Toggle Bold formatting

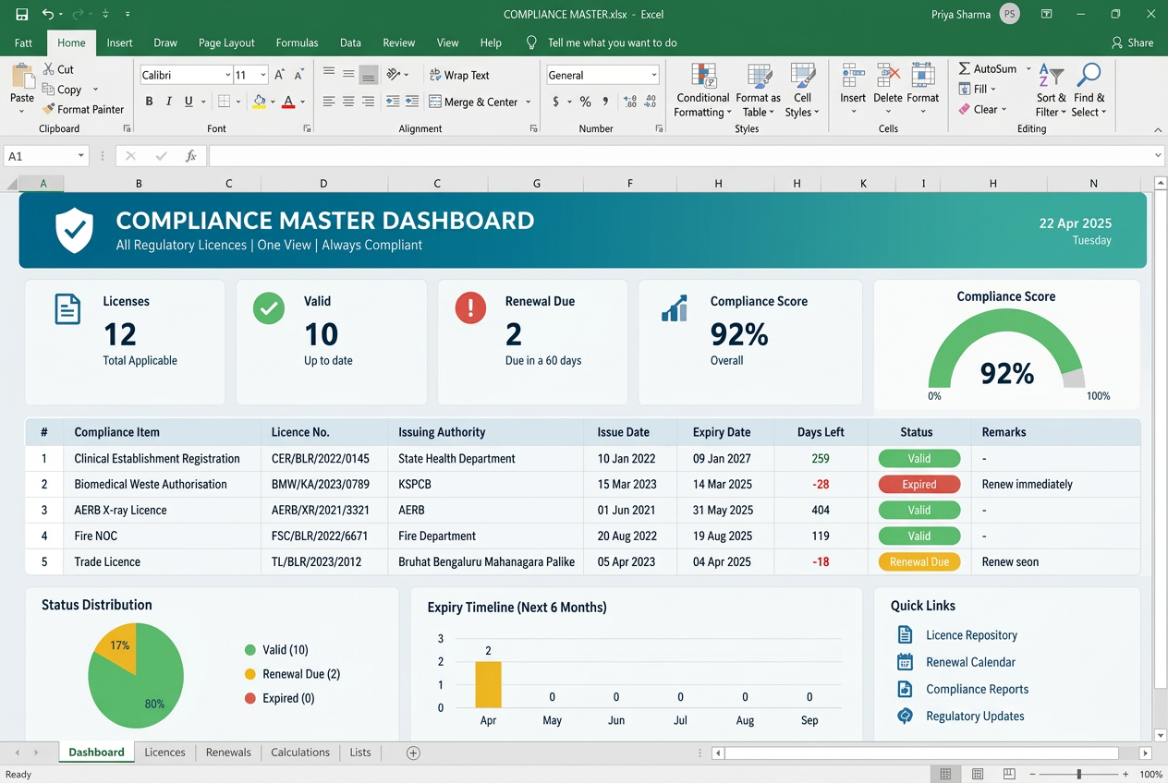click(x=149, y=102)
